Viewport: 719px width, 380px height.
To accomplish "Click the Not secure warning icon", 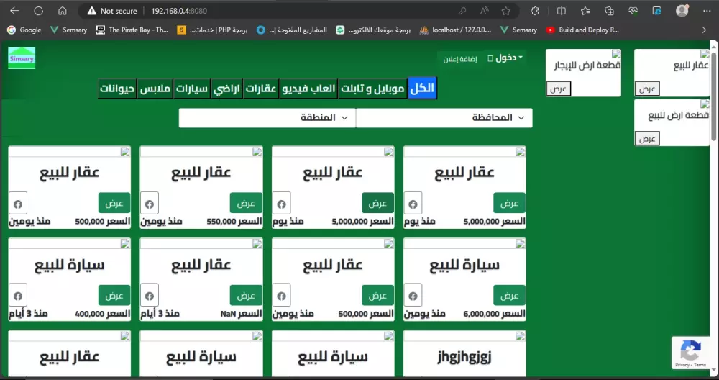I will pos(92,11).
